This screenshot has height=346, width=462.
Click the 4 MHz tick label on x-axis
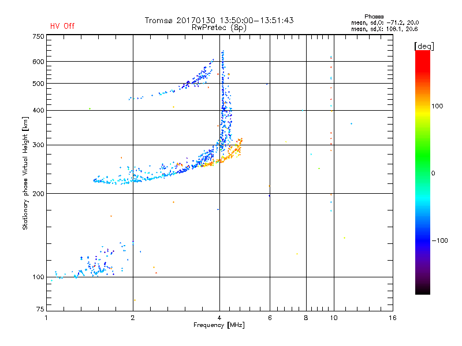click(219, 318)
